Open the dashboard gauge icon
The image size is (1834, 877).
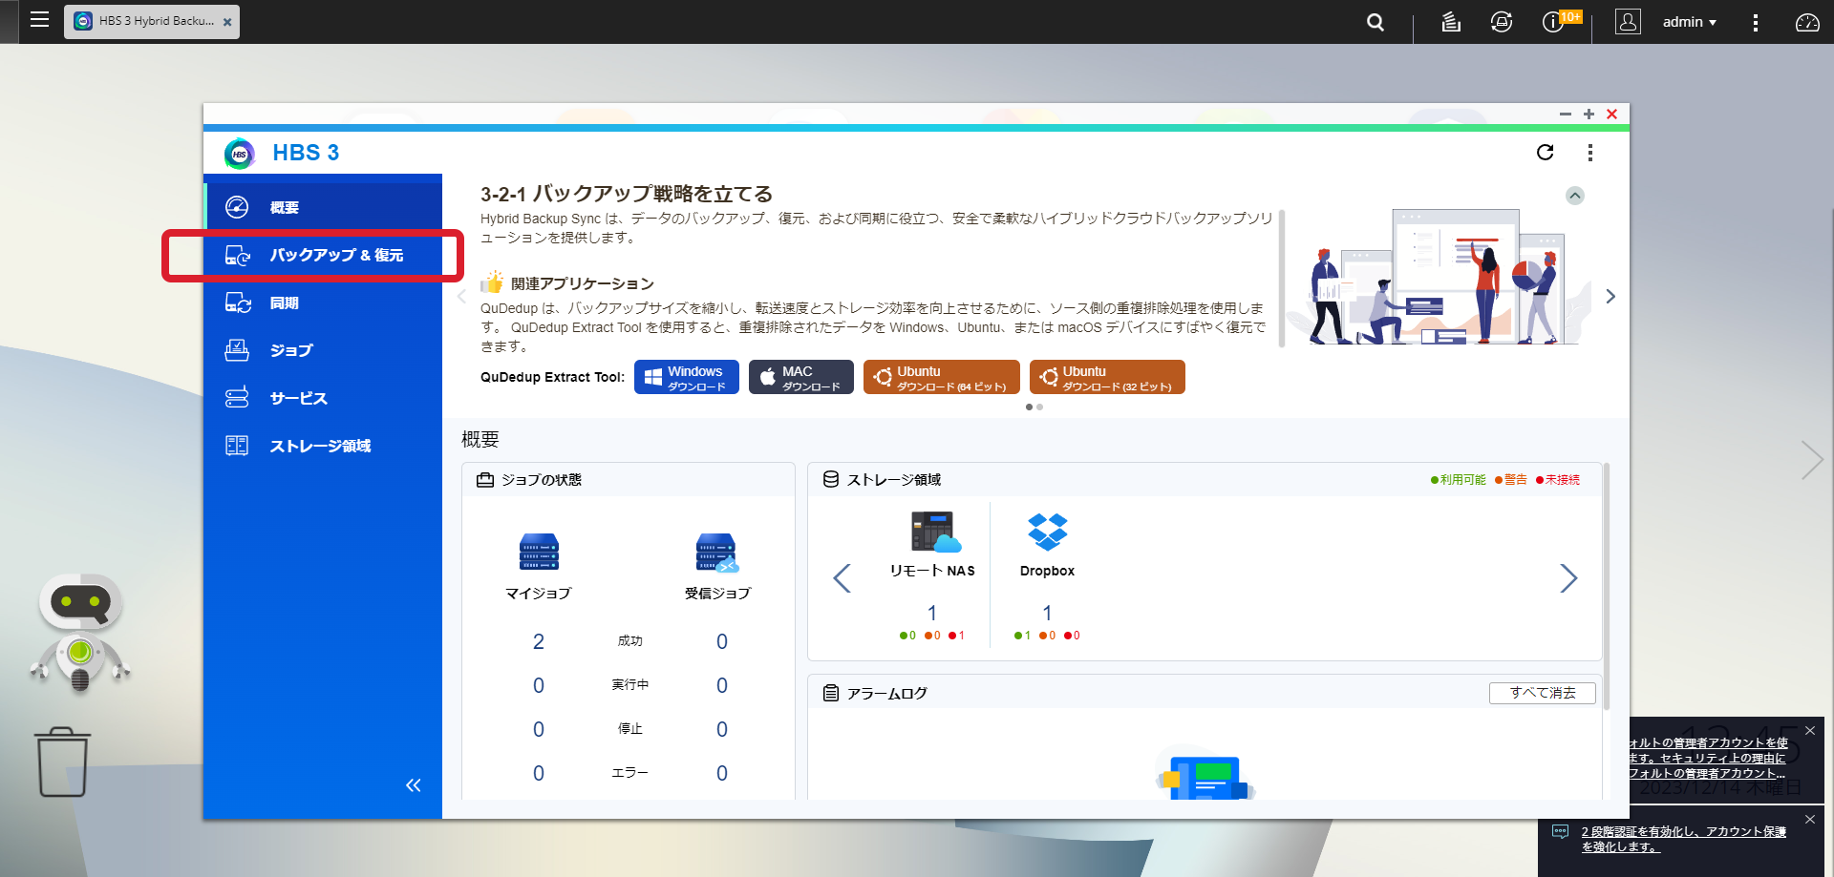pos(1807,22)
